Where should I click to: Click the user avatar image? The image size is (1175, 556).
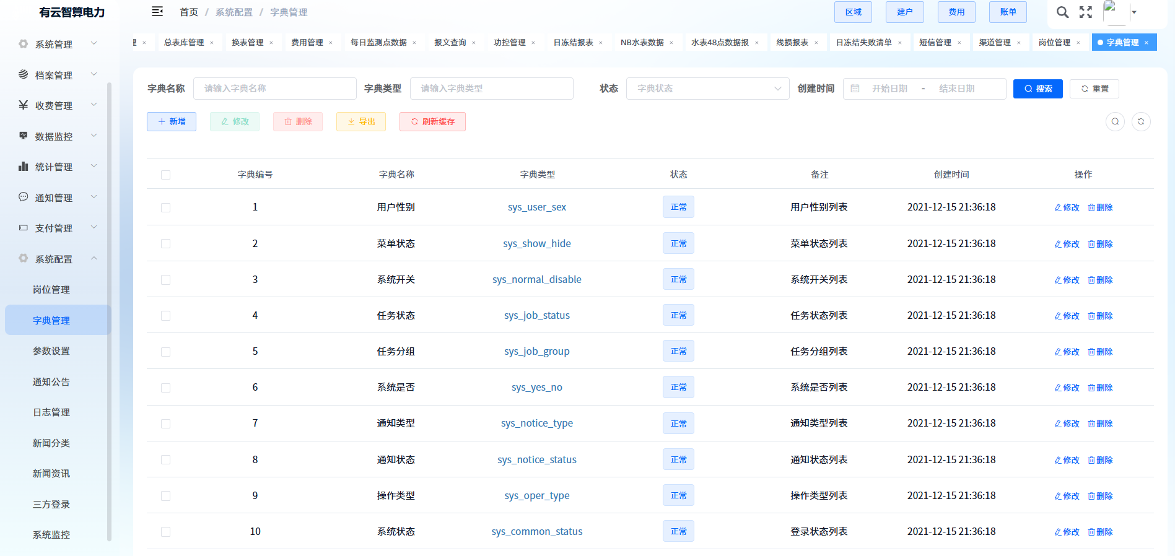click(1115, 12)
